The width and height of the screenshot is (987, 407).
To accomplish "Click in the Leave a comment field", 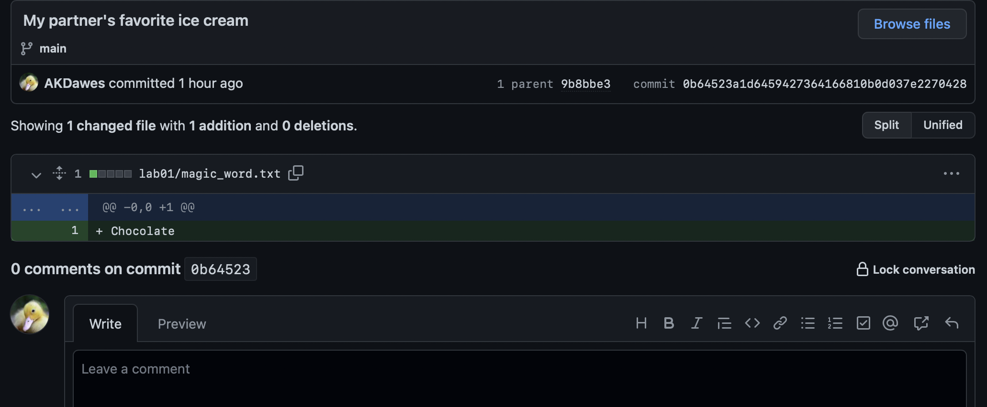I will (519, 377).
